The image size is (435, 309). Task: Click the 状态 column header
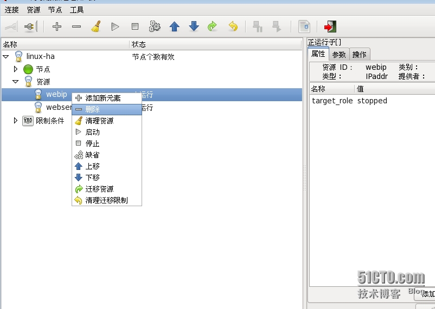(x=216, y=44)
